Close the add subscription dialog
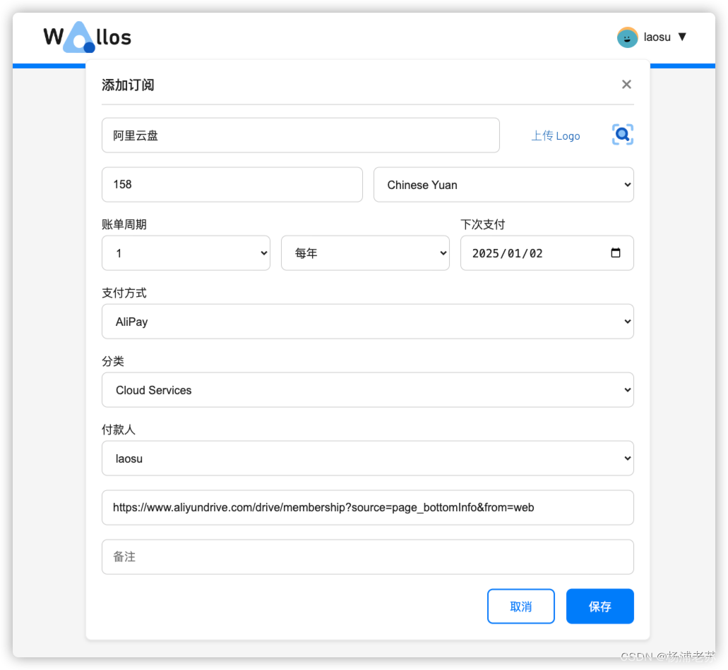 coord(626,85)
